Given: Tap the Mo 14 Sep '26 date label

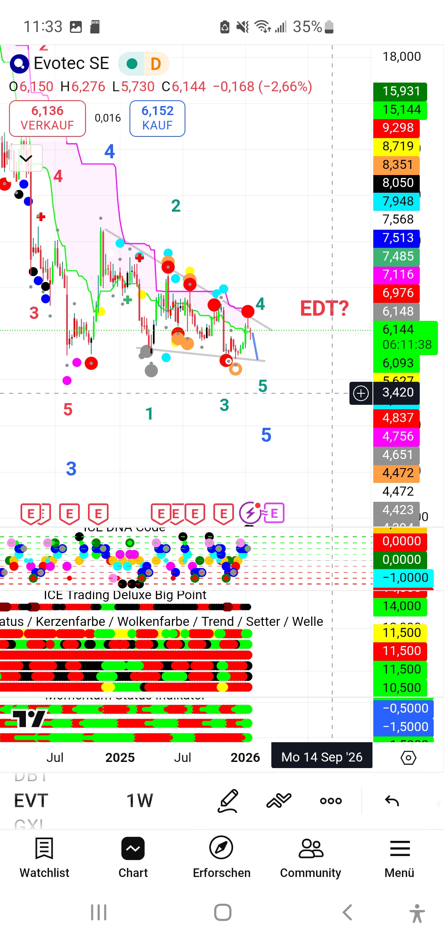Looking at the screenshot, I should 321,757.
